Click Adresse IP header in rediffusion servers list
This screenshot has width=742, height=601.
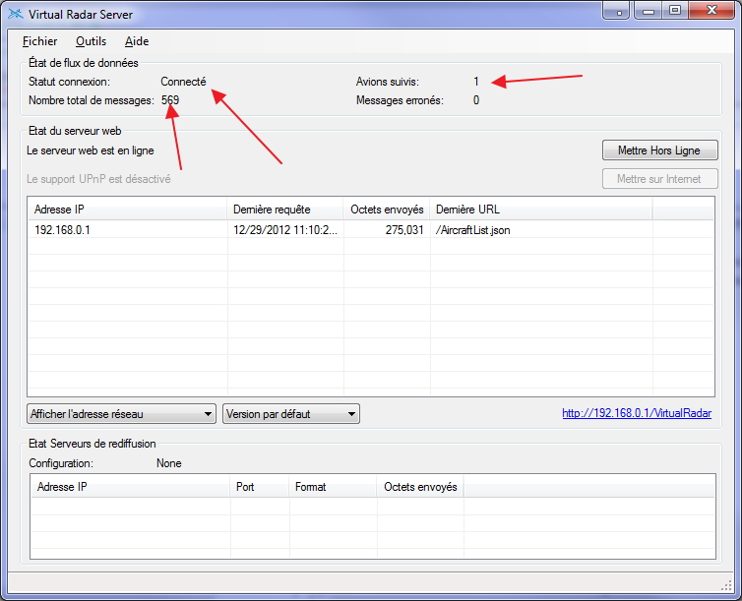[x=130, y=487]
